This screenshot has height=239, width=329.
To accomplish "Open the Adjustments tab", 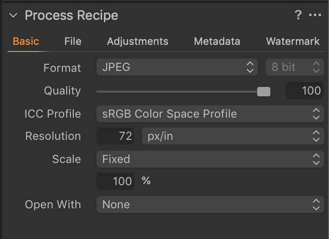I will [x=138, y=41].
